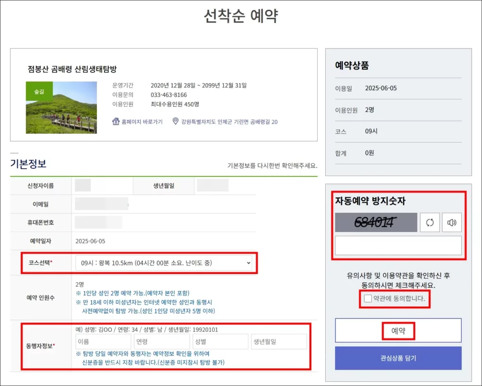Click the green 숲길 badge label

[39, 91]
